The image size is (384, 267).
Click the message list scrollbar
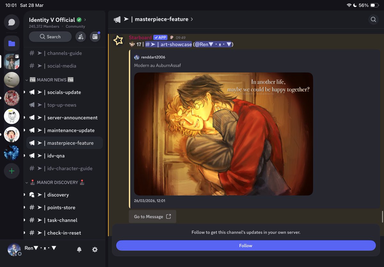382,217
